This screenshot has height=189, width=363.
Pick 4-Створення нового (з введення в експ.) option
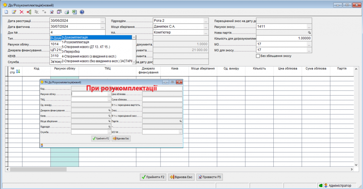(91, 56)
